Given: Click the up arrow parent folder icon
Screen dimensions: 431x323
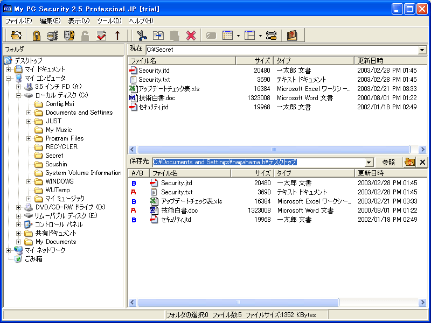Looking at the screenshot, I should (x=117, y=36).
